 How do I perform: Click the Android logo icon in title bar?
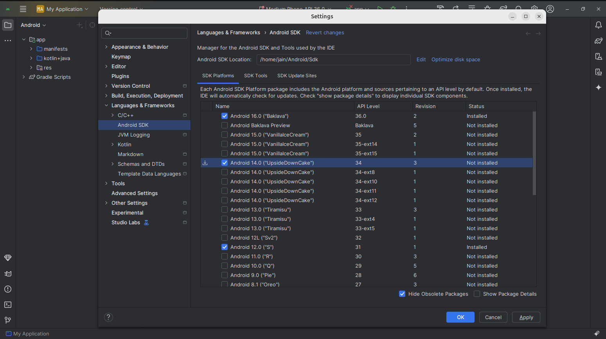pyautogui.click(x=8, y=9)
